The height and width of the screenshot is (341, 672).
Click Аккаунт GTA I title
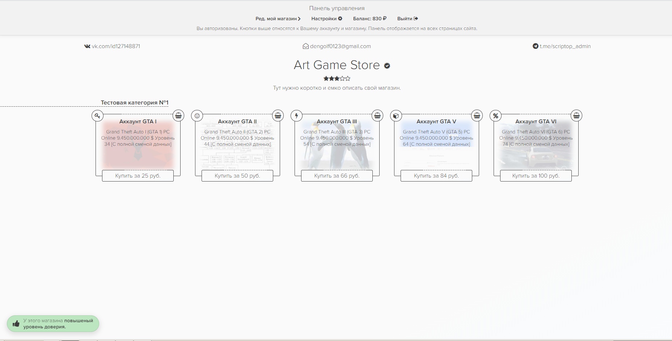[x=138, y=122]
